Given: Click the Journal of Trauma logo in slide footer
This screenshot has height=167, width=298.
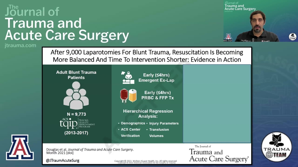Looking at the screenshot, I should tap(219, 154).
